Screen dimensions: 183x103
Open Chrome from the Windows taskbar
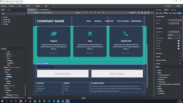coord(35,101)
